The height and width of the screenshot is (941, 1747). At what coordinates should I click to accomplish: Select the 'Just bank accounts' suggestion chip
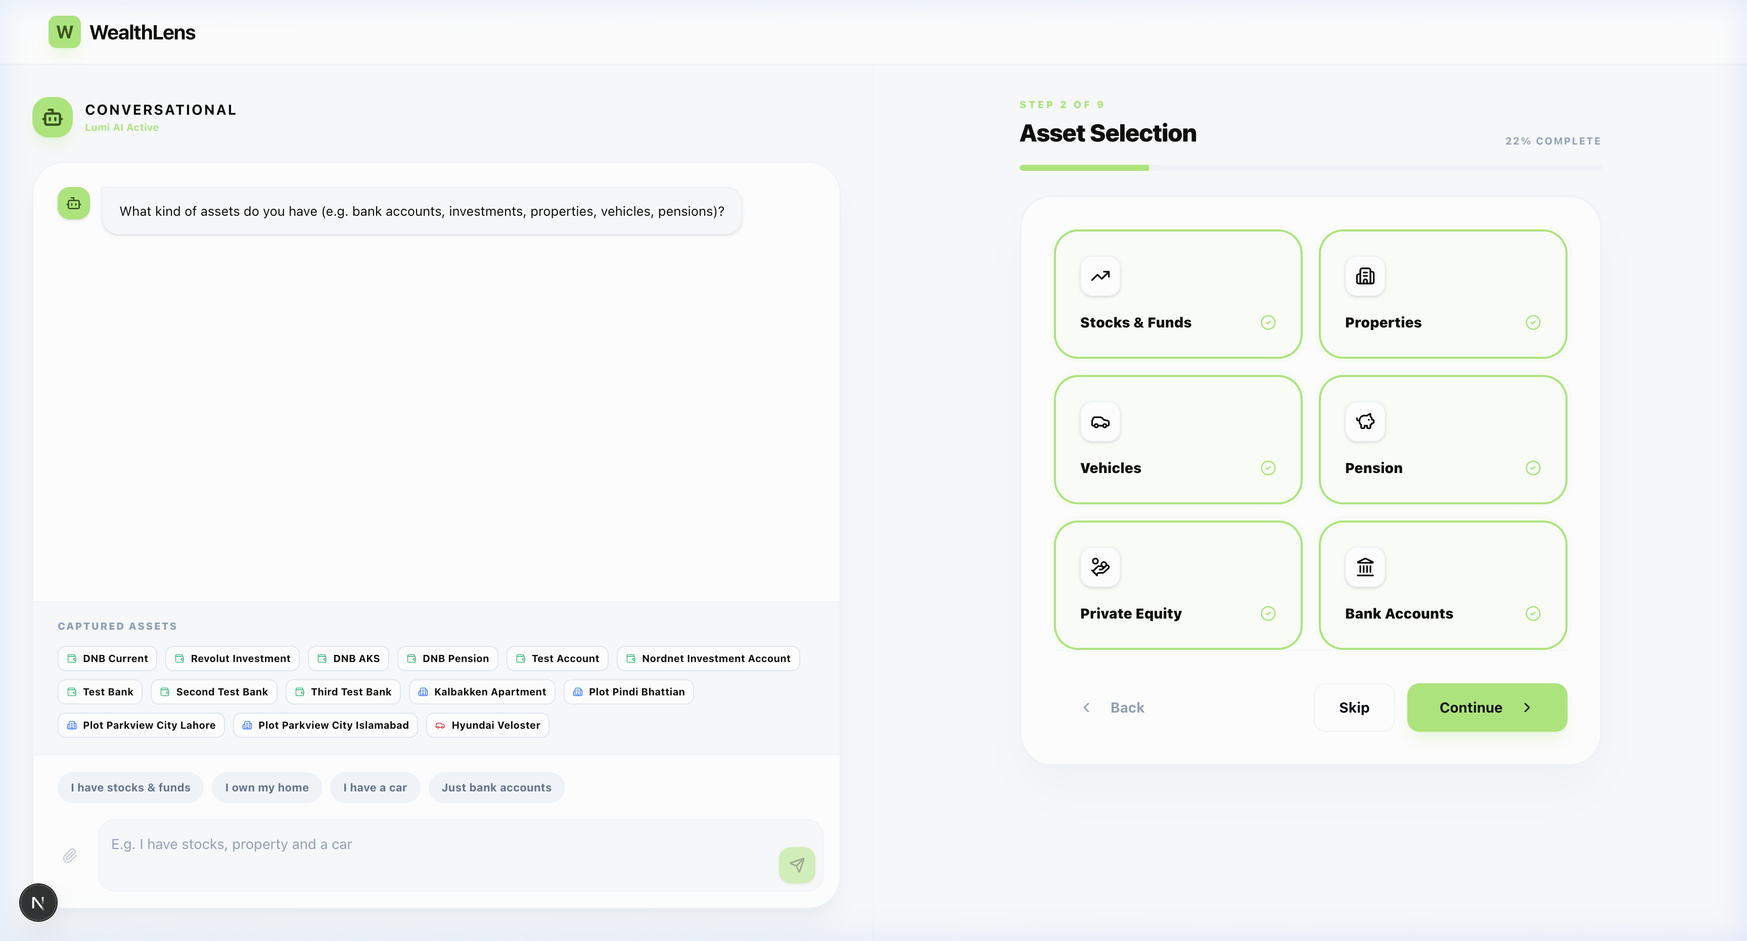[496, 788]
